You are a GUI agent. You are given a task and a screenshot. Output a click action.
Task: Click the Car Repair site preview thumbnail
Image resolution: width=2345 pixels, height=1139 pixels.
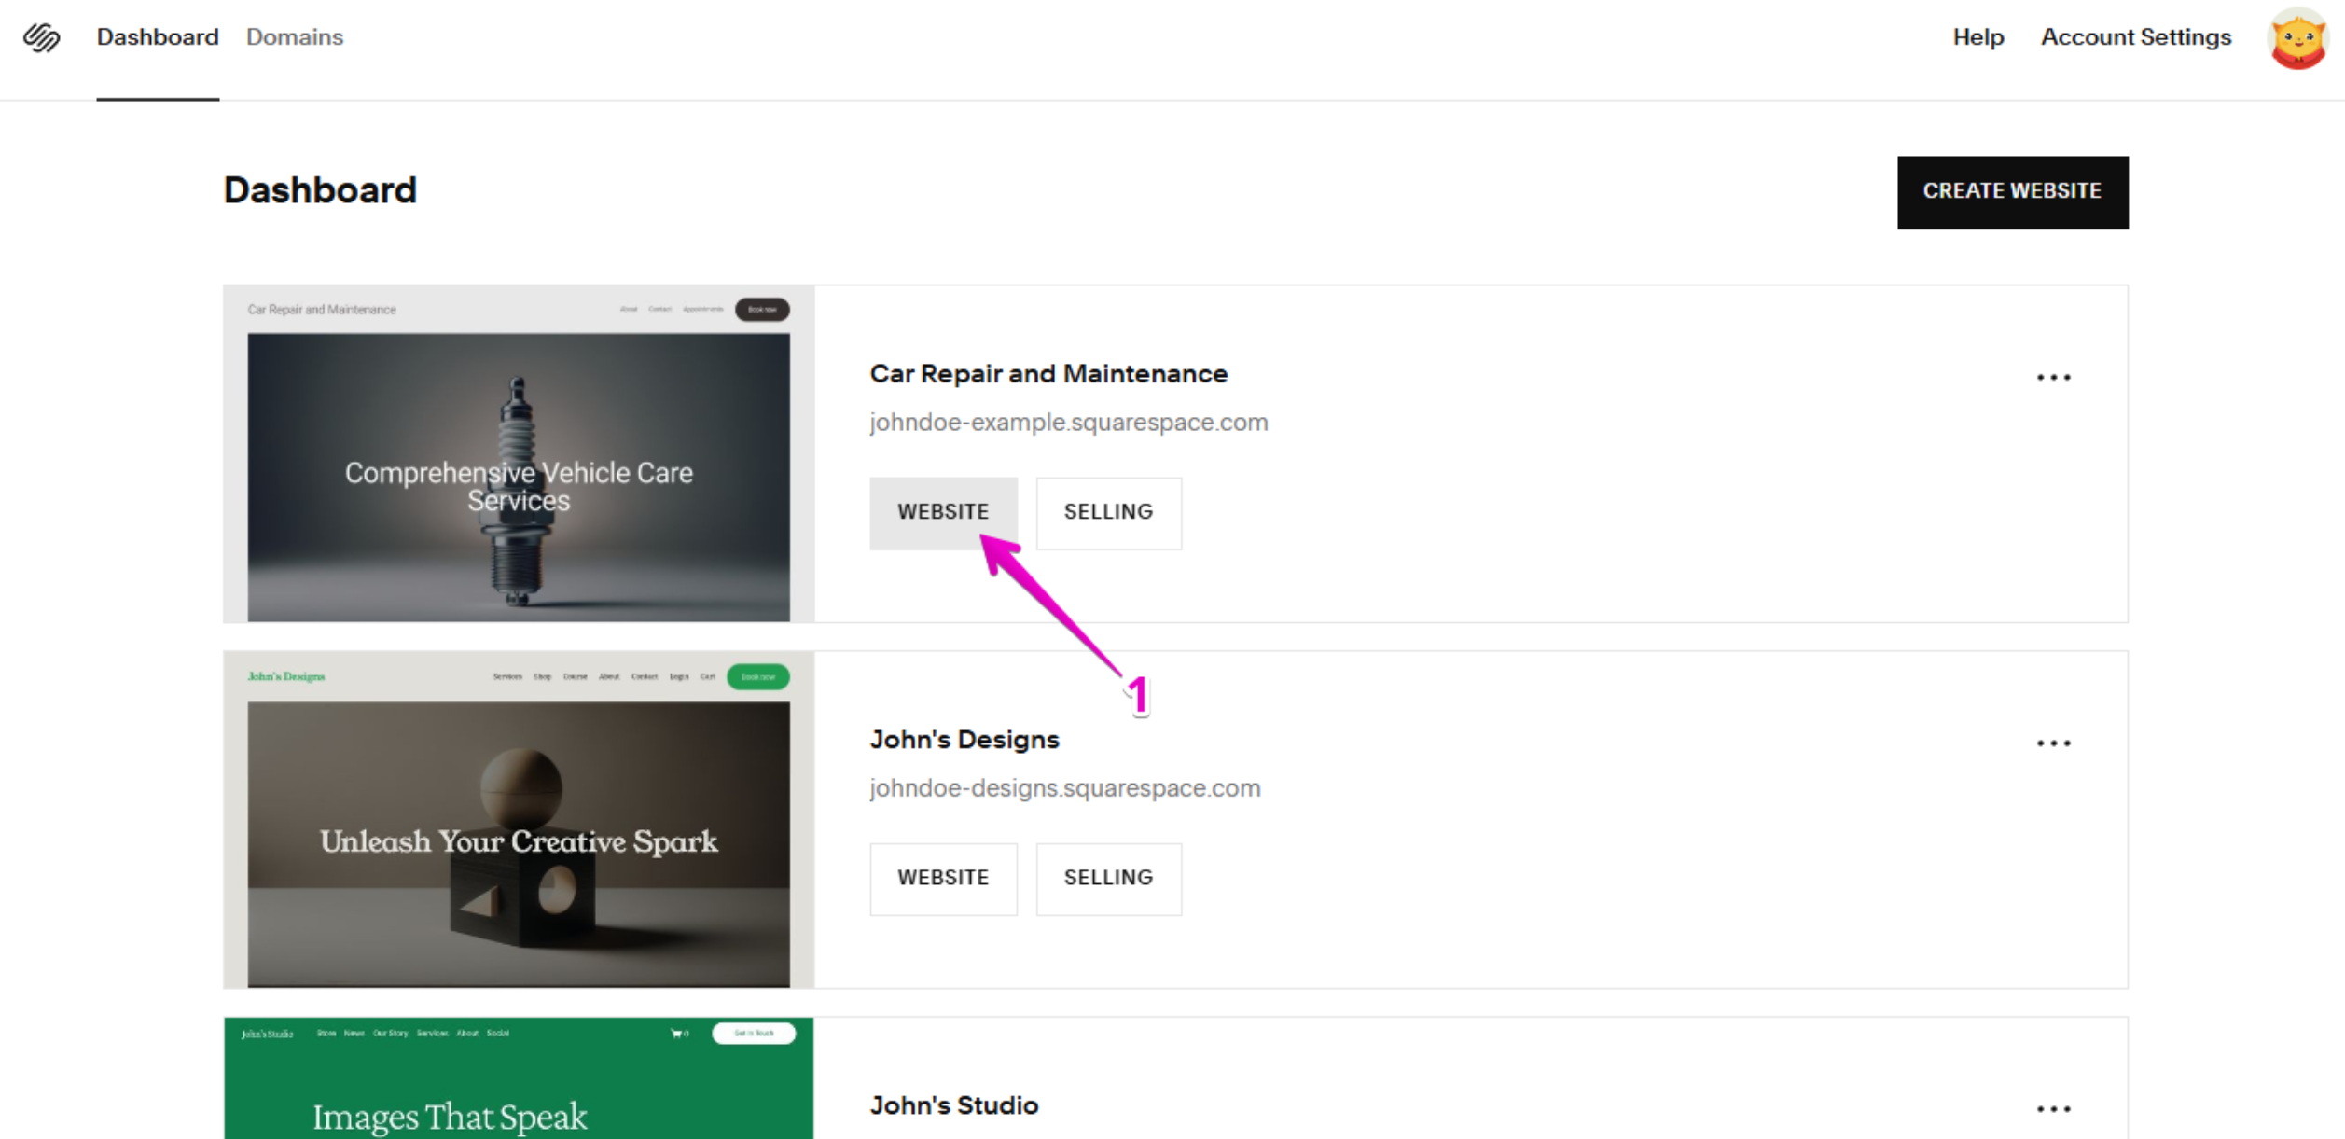pos(518,454)
